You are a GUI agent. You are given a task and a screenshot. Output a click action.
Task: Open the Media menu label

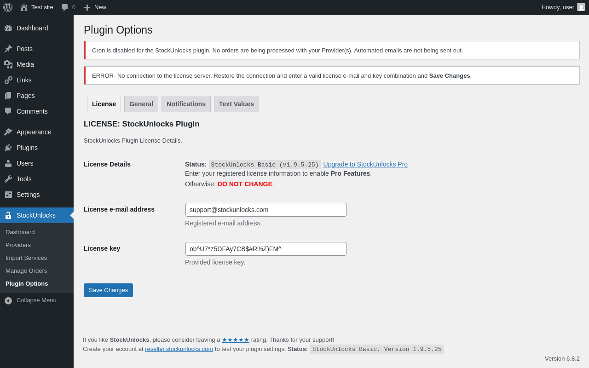25,64
